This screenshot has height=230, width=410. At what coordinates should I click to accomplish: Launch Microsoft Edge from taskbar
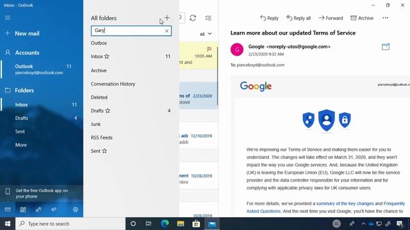point(165,224)
